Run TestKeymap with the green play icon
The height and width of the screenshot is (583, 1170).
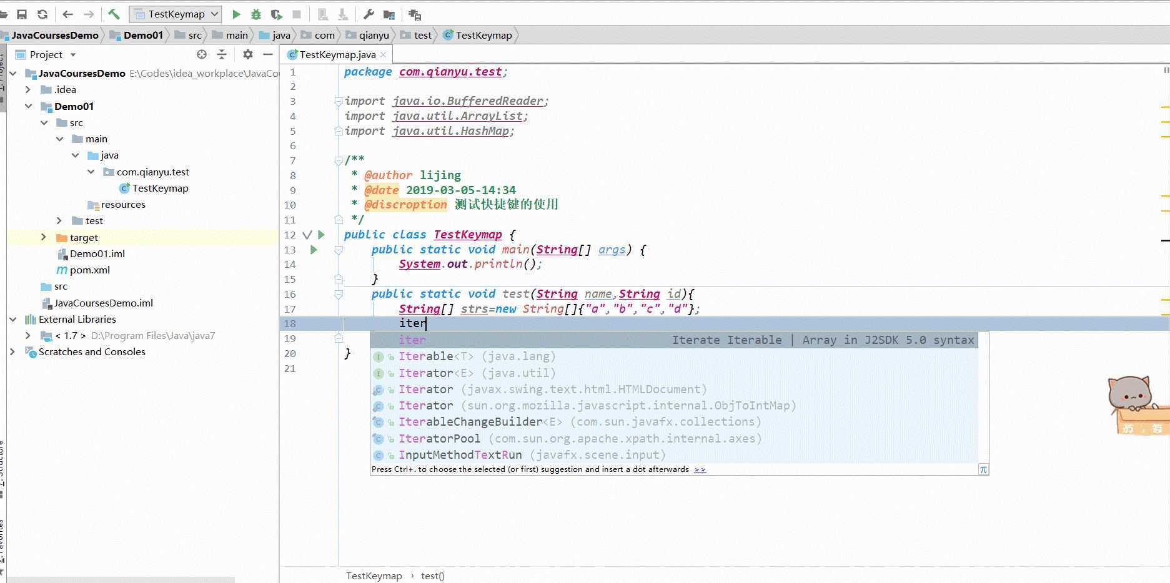point(236,14)
